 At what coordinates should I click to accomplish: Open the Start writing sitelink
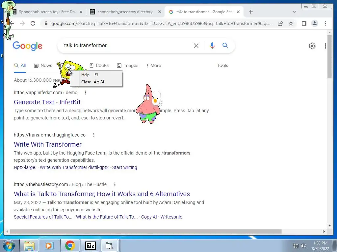pos(124,167)
